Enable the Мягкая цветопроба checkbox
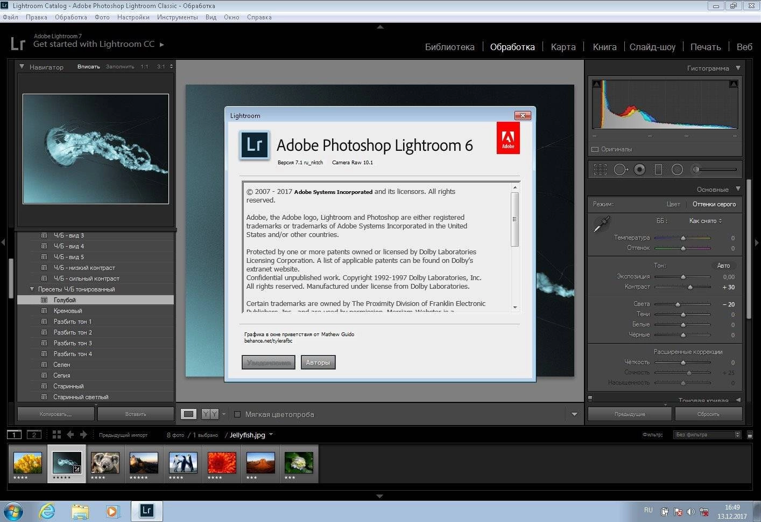The height and width of the screenshot is (522, 761). point(237,414)
